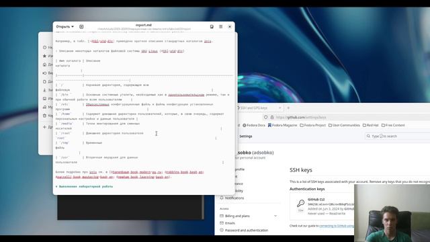
Task: Click the Authentication keys subheading
Action: 307,189
